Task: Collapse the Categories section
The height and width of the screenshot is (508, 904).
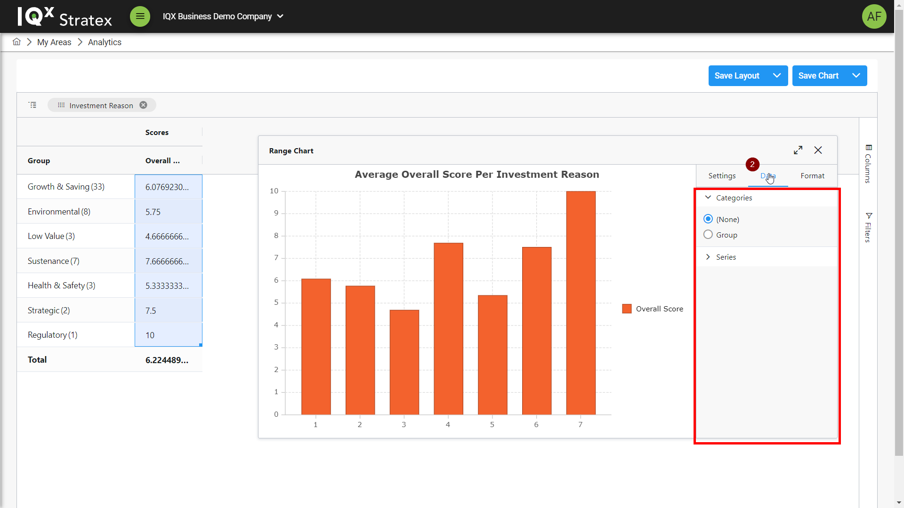Action: click(x=708, y=198)
